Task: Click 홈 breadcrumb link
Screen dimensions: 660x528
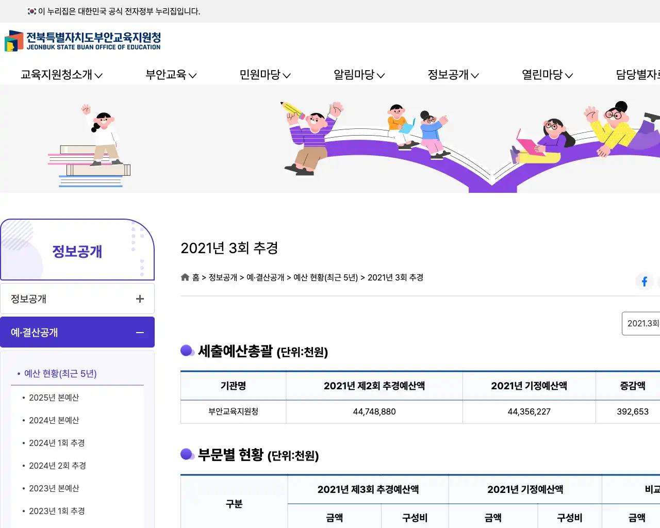Action: [196, 277]
